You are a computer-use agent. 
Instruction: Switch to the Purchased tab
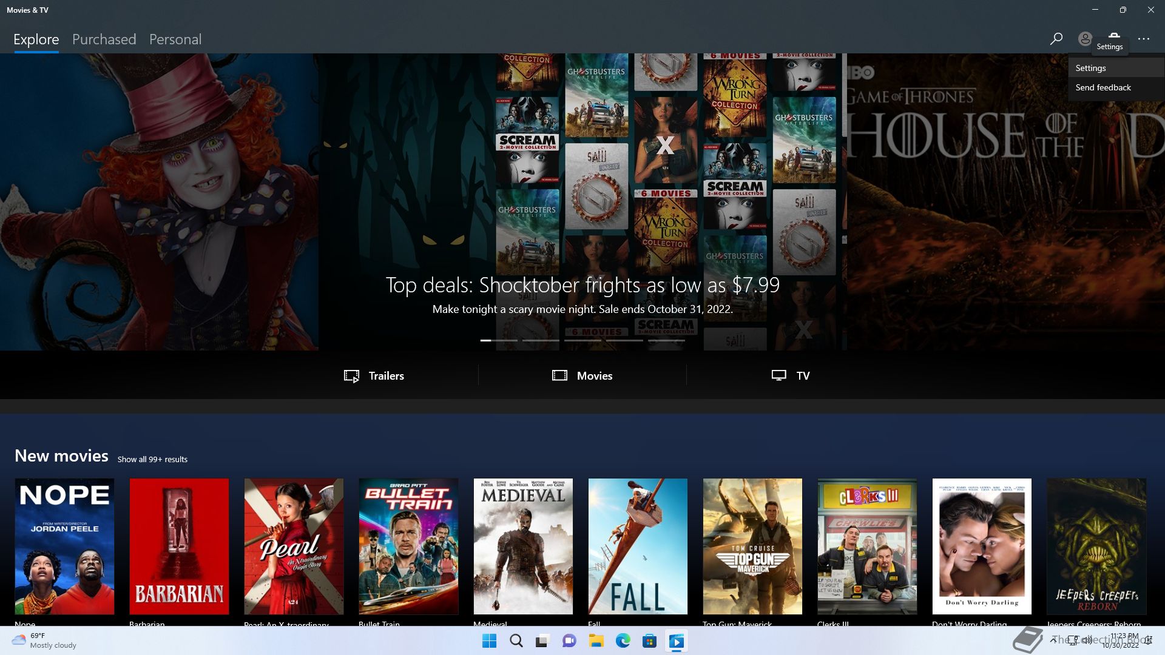(104, 39)
